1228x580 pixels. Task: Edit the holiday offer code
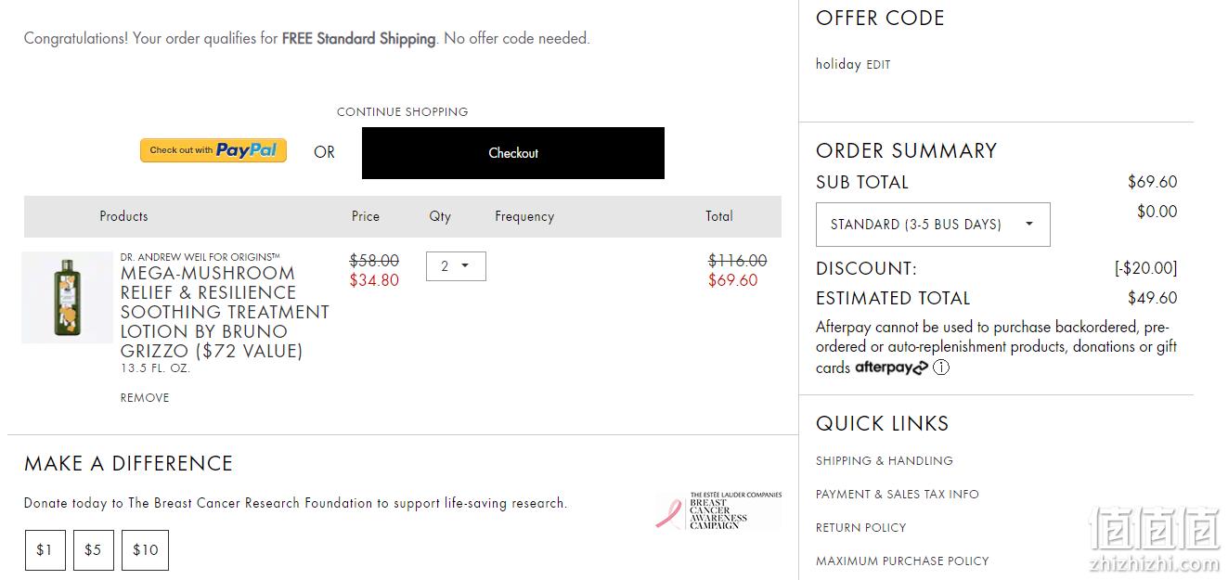click(x=878, y=65)
